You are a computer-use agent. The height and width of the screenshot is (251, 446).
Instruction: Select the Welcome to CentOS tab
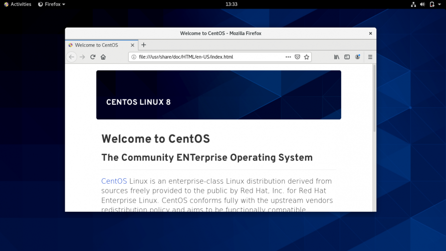pos(102,45)
